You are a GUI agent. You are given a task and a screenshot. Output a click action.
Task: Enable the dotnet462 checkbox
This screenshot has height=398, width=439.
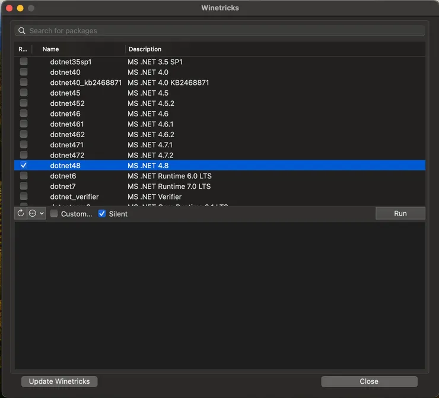(24, 134)
